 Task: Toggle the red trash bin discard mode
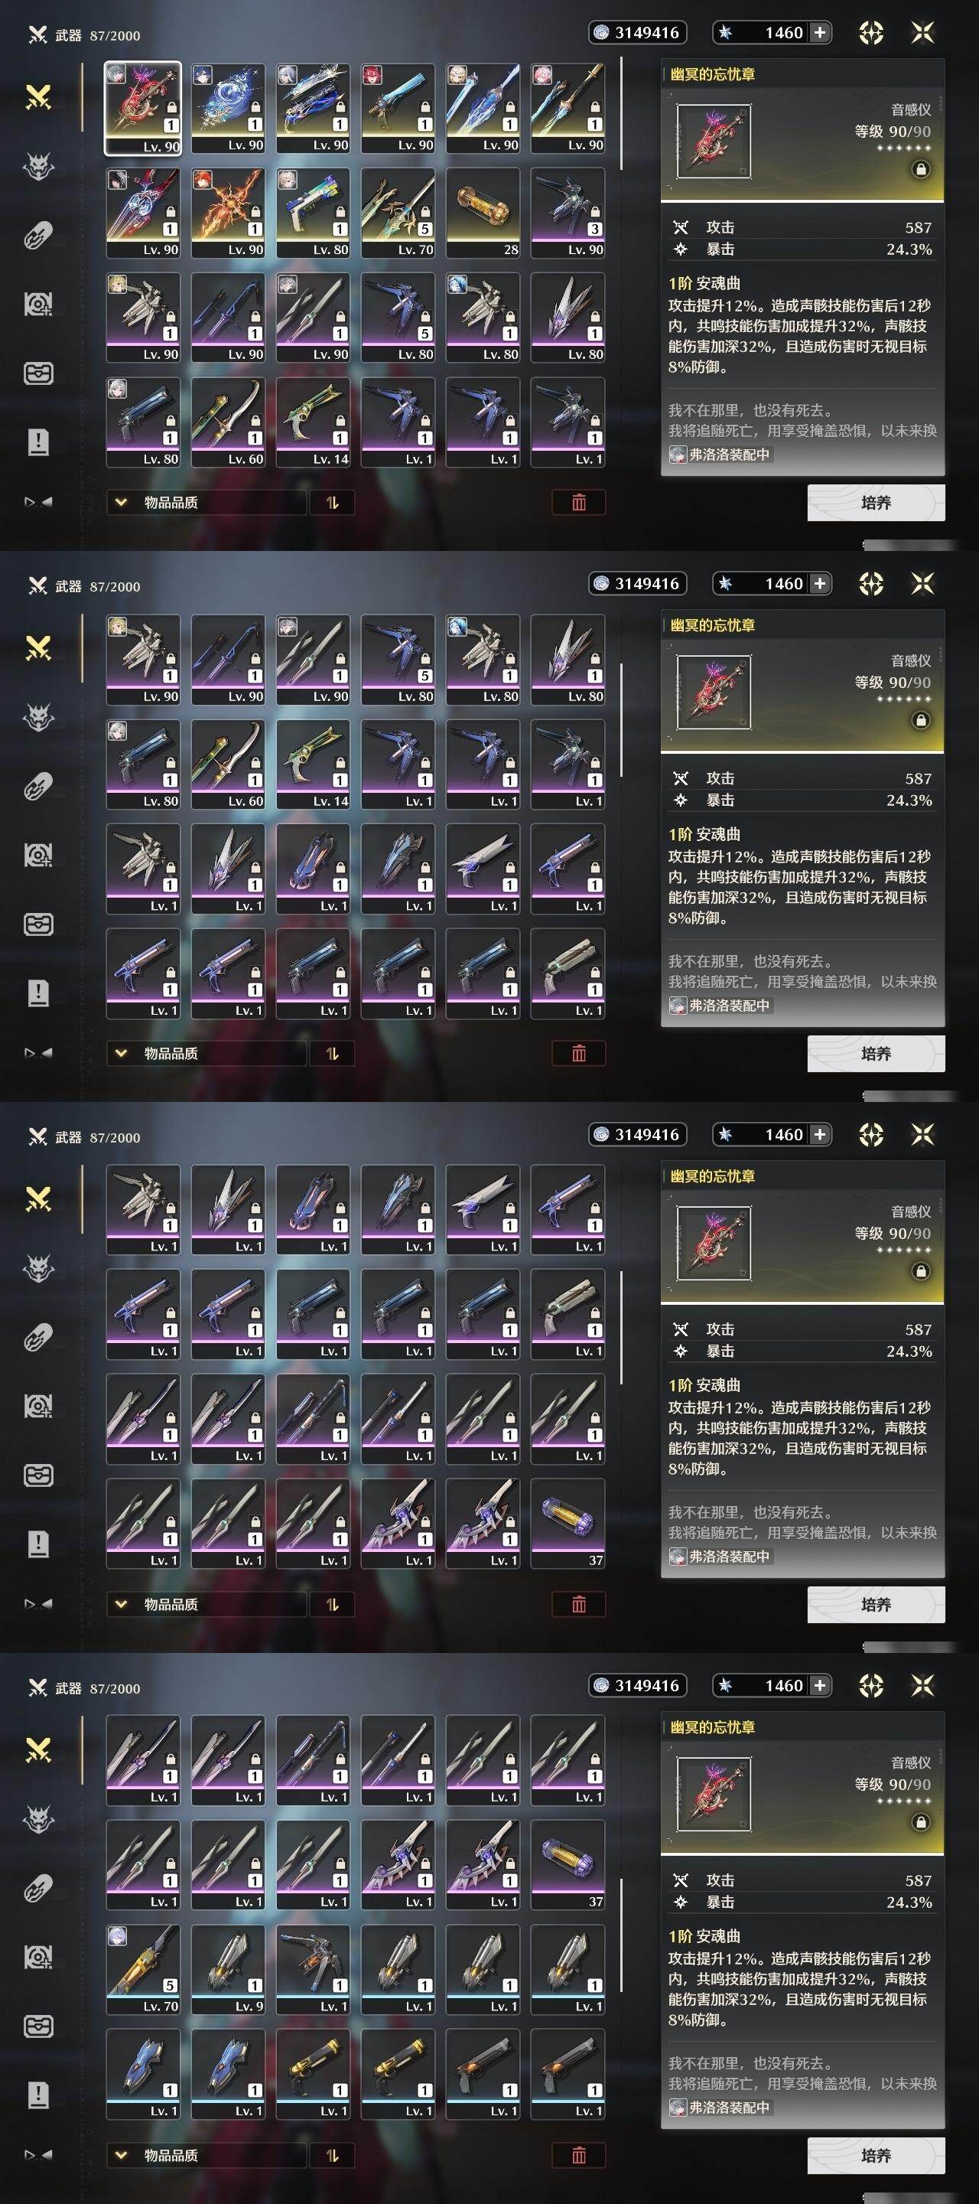coord(579,502)
